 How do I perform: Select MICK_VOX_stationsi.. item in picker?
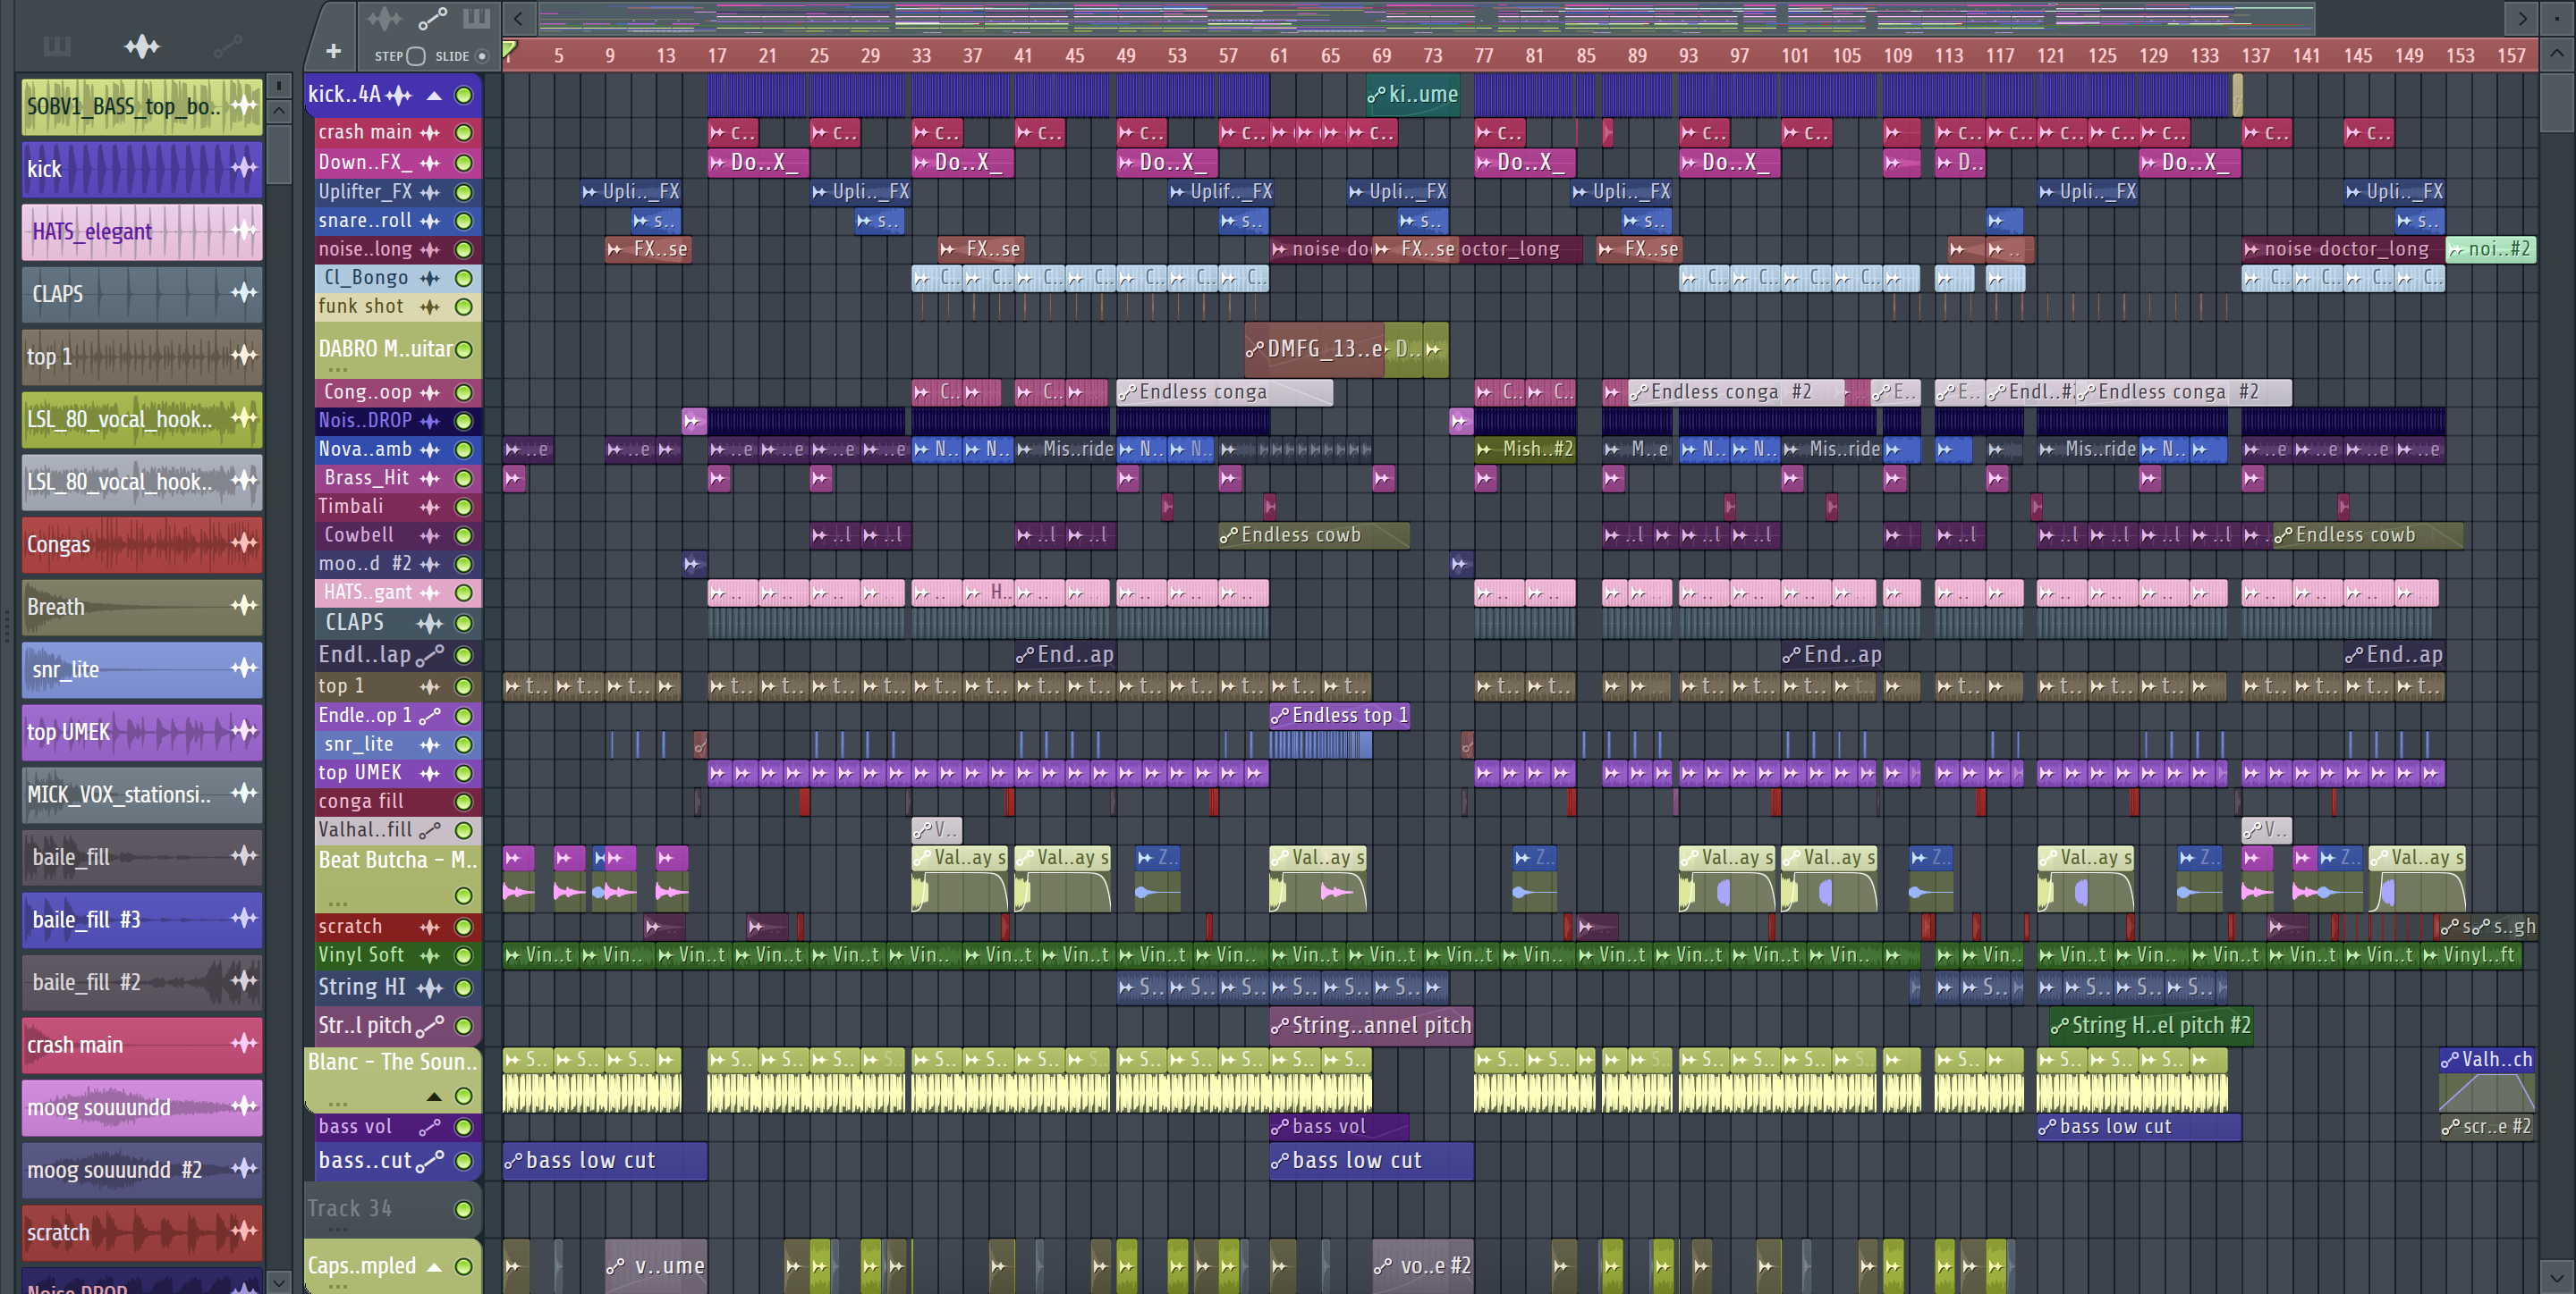(142, 794)
